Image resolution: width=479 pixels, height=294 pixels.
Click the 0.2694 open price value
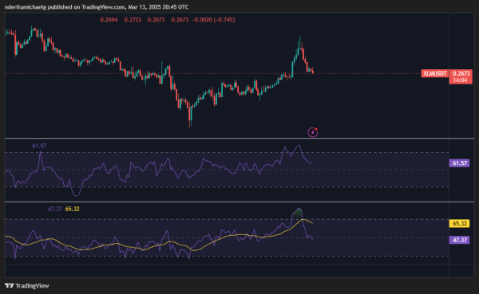(109, 20)
